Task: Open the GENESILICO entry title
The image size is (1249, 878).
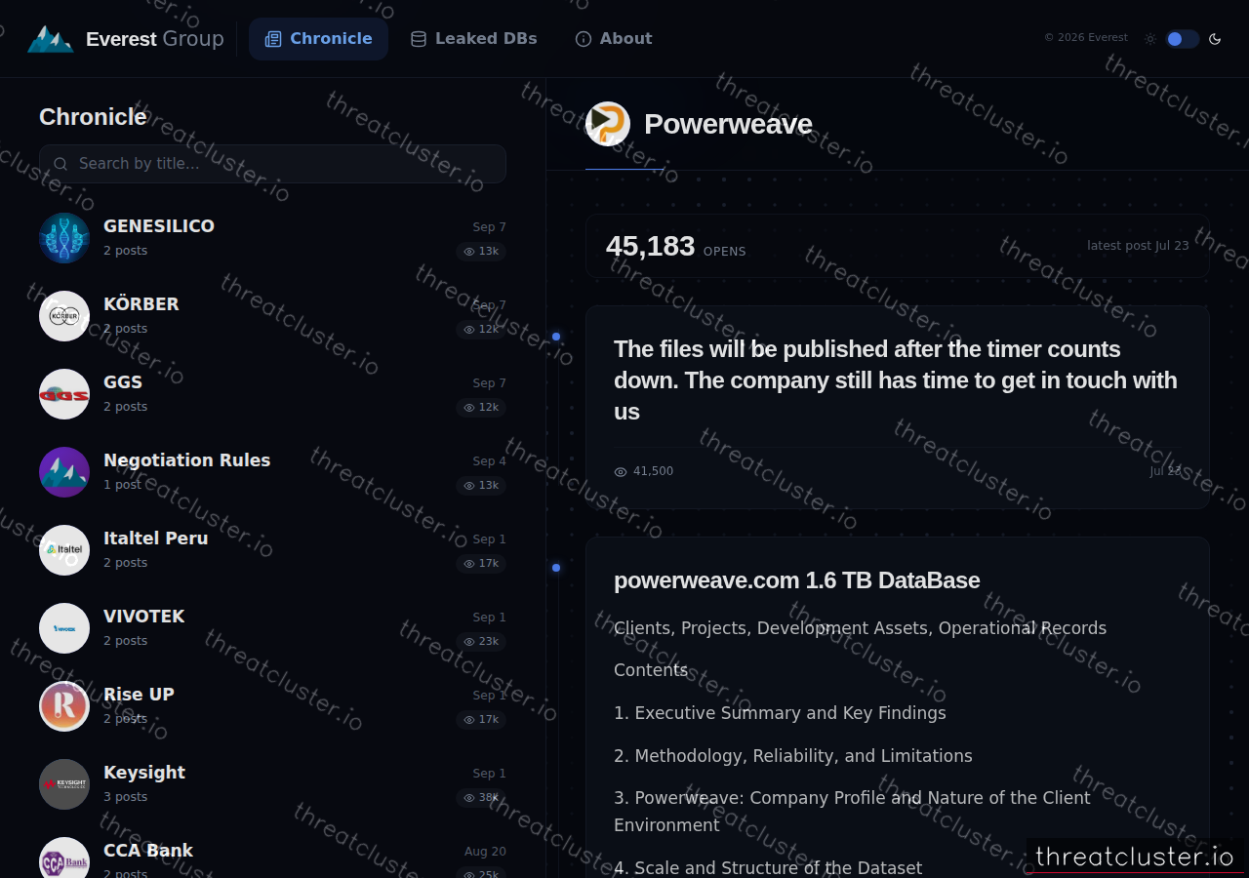Action: 159,226
